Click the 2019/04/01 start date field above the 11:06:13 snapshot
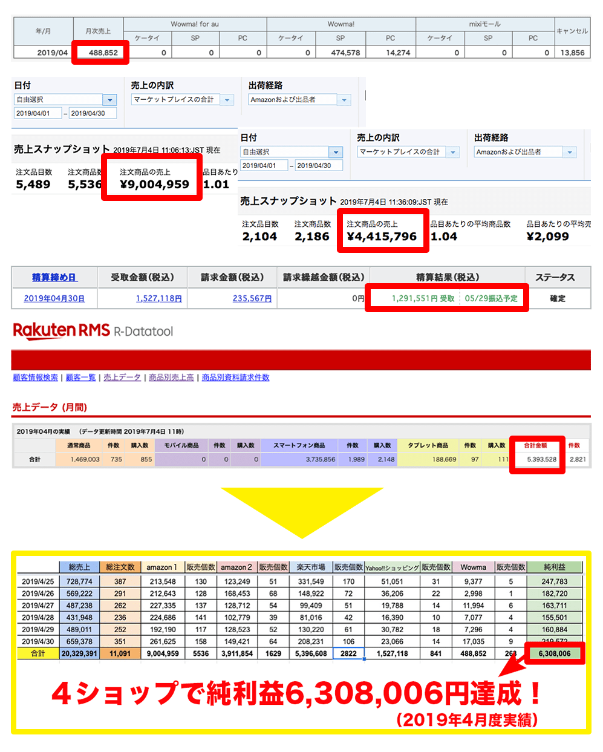 37,113
